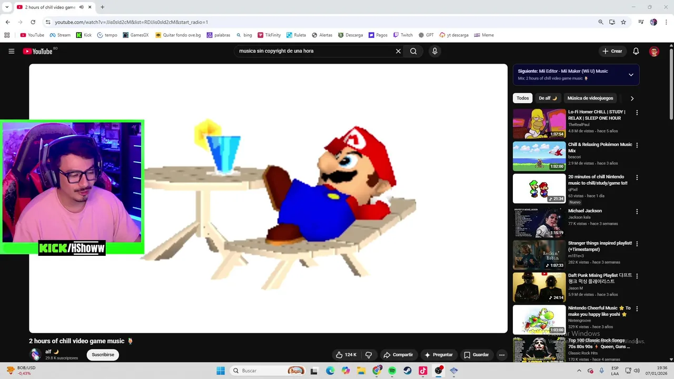Click page vertical scrollbar
674x379 pixels.
click(x=671, y=84)
